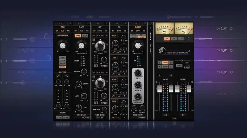This screenshot has height=138, width=247.
Task: Select DUO mode in EQ module
Action: point(119,31)
